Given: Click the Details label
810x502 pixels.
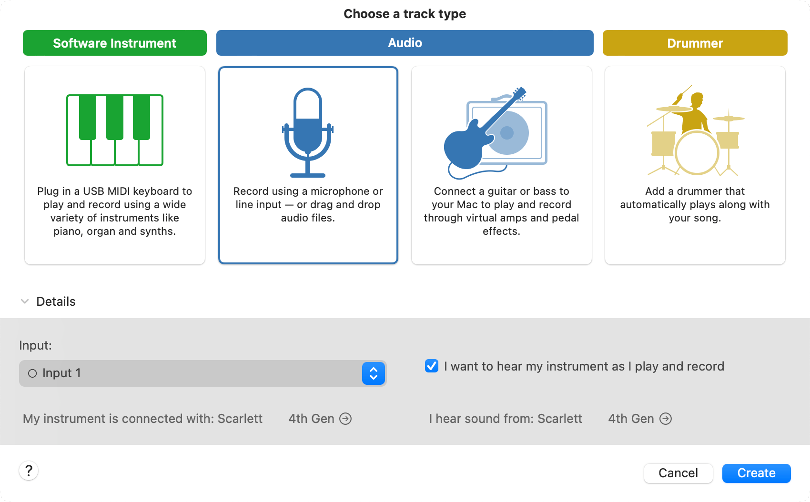Looking at the screenshot, I should point(56,301).
